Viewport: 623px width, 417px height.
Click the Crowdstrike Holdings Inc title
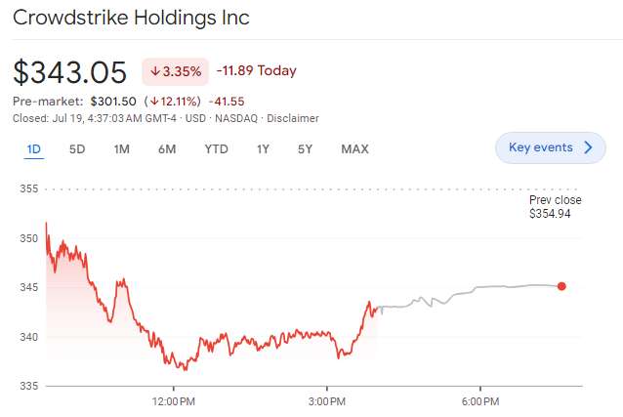coord(131,19)
